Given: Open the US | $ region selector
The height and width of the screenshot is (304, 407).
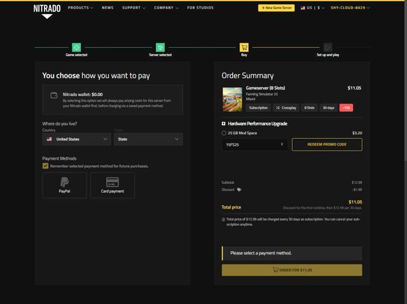Looking at the screenshot, I should click(312, 8).
